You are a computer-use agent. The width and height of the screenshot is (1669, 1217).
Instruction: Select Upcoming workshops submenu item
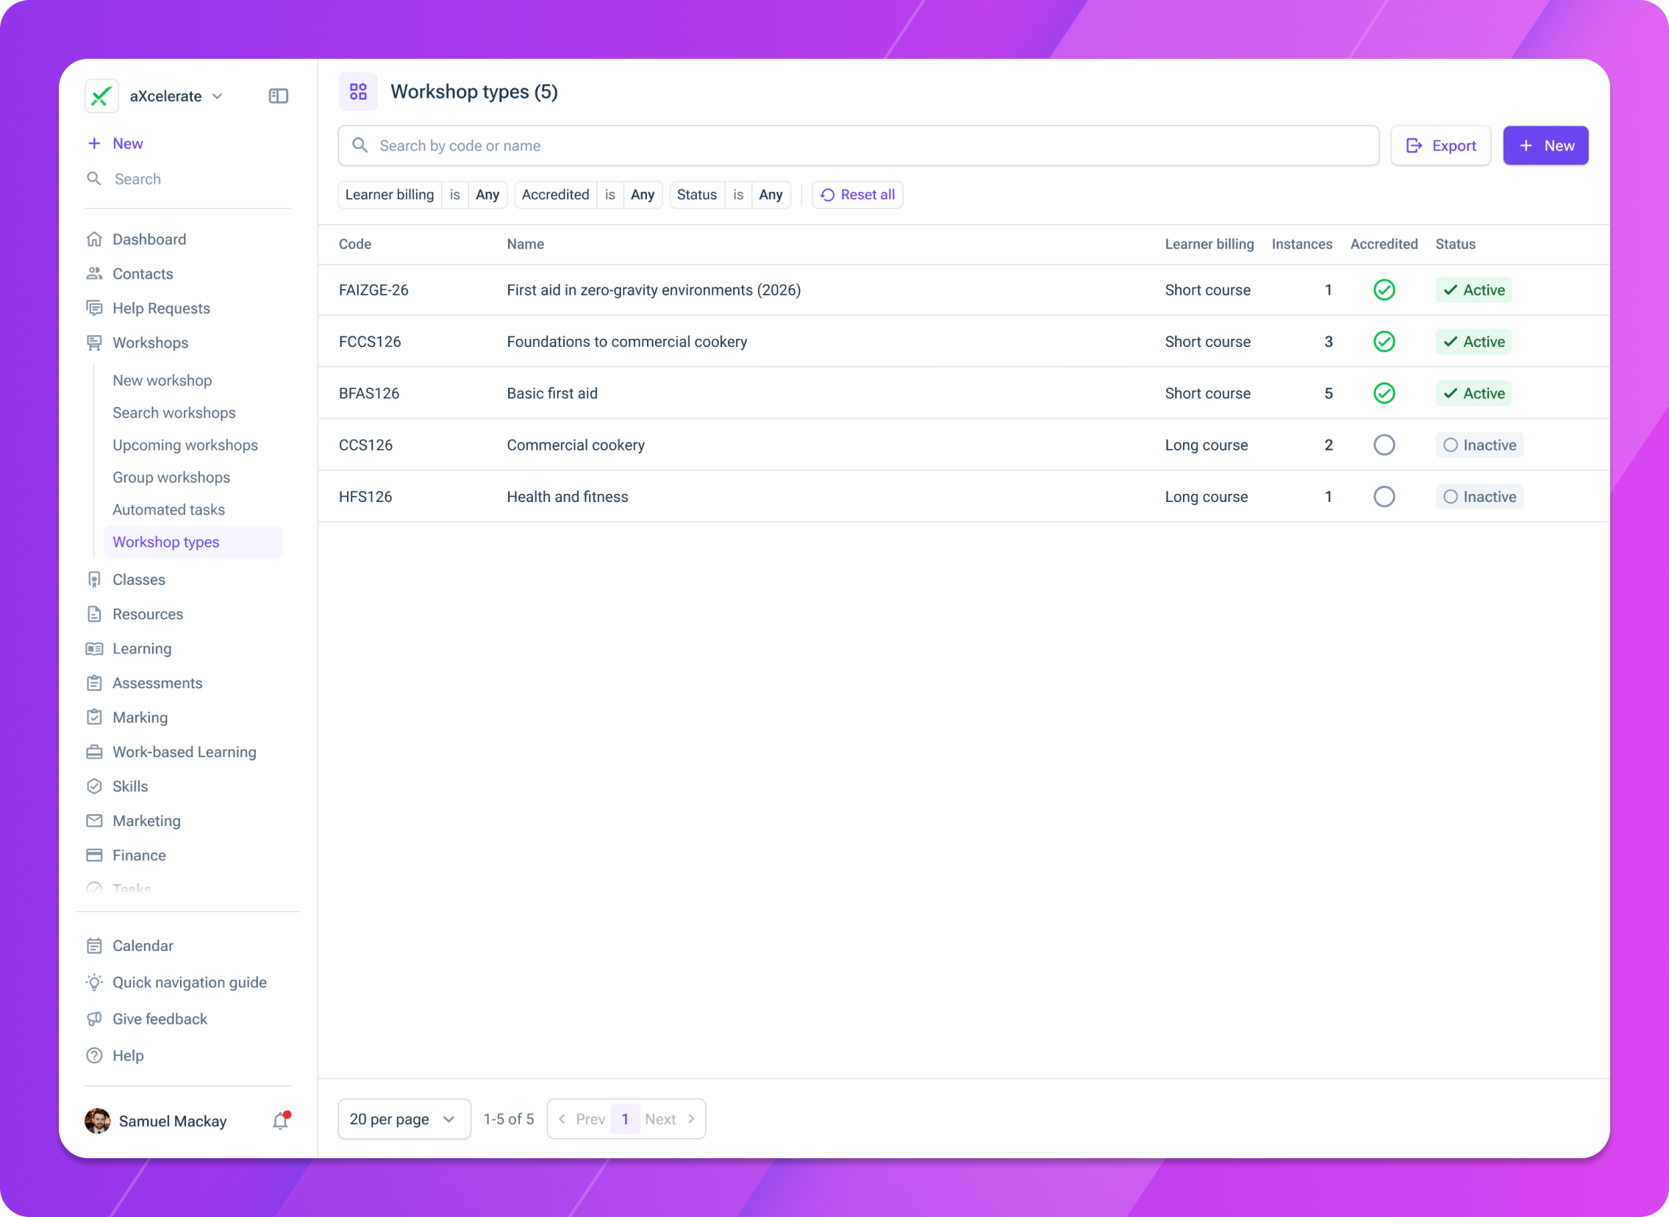point(185,445)
